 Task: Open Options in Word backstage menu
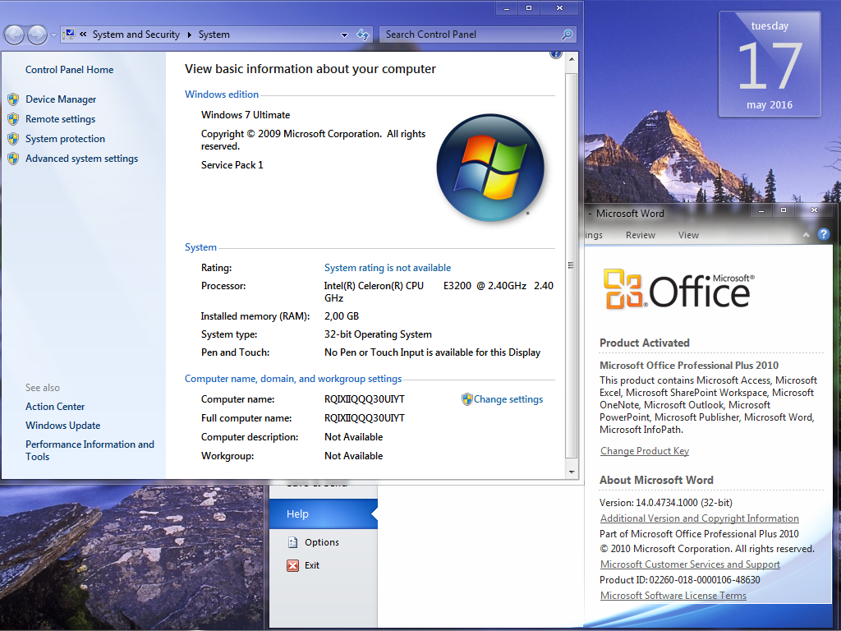coord(322,542)
